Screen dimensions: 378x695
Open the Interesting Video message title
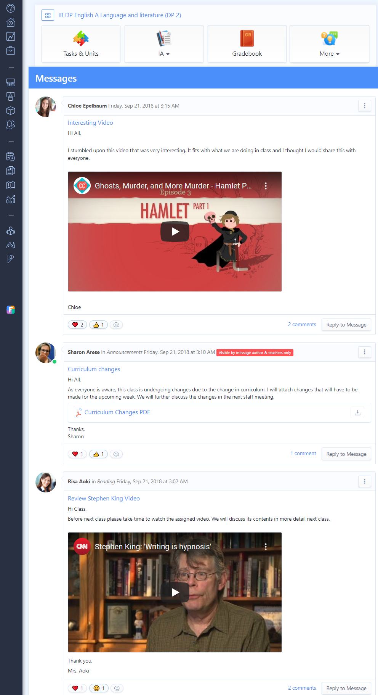point(90,123)
